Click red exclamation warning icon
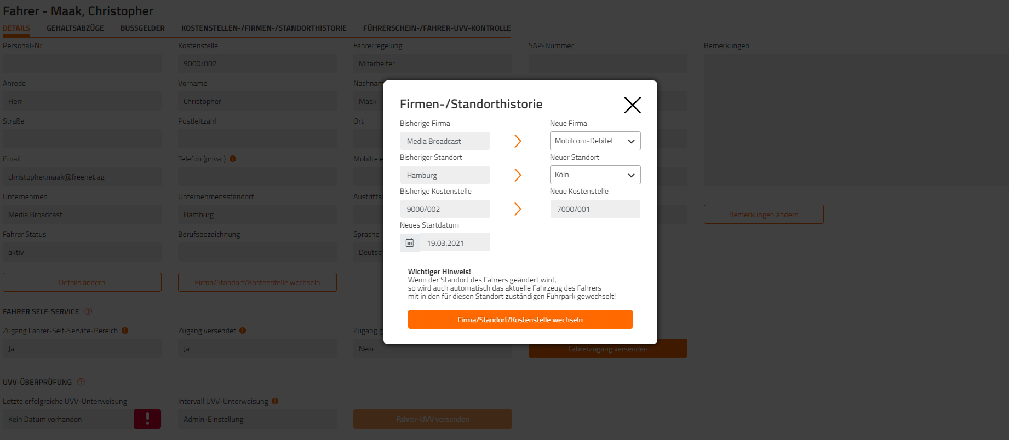Viewport: 1009px width, 440px height. 147,419
